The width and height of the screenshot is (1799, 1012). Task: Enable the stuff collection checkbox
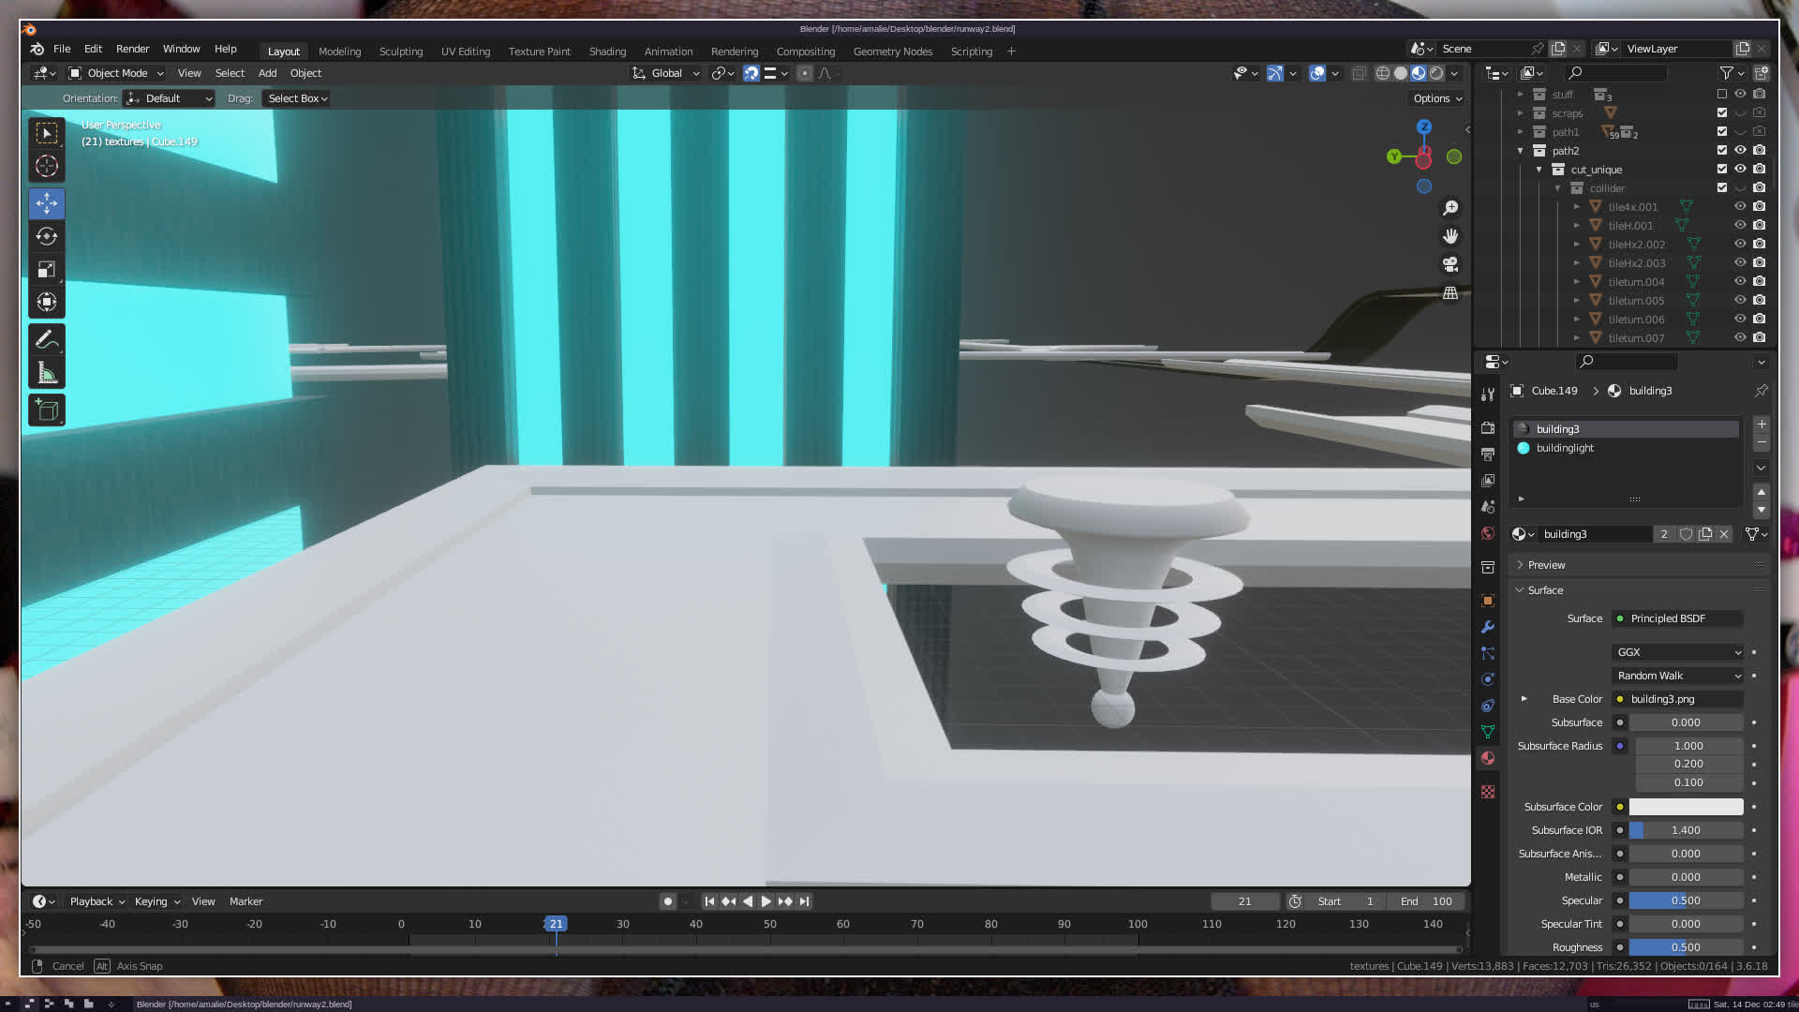pos(1722,95)
